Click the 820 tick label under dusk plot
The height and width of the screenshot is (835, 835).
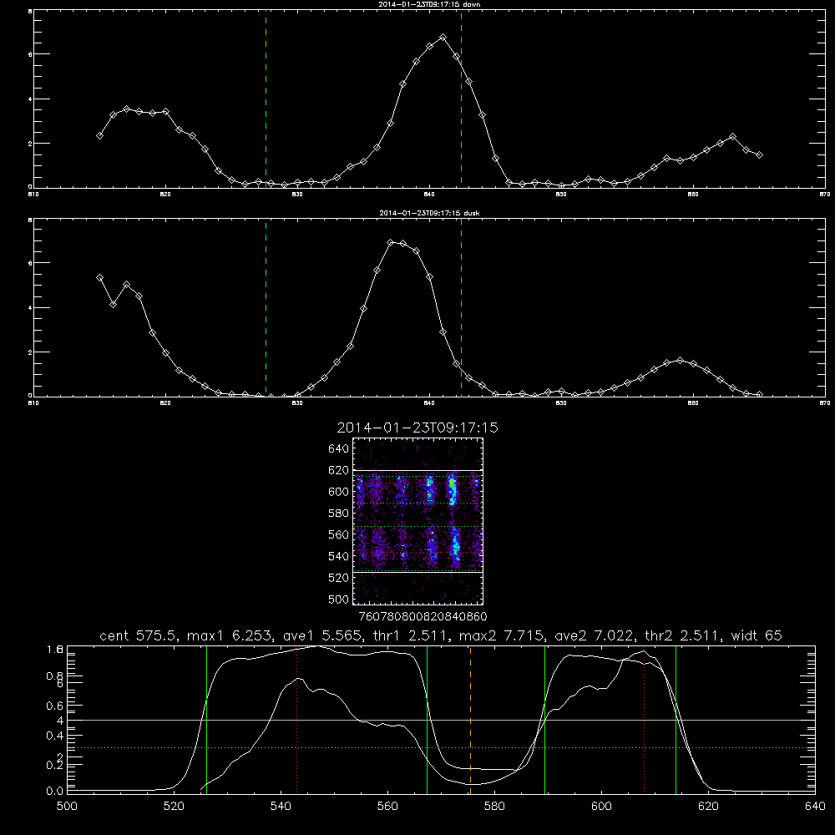[165, 403]
